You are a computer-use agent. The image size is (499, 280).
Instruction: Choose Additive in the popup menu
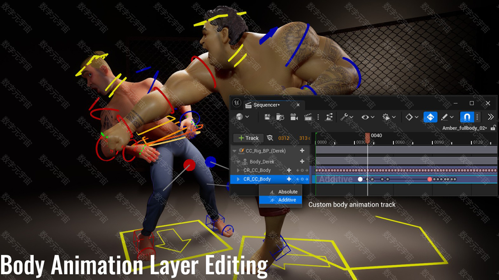[x=287, y=200]
